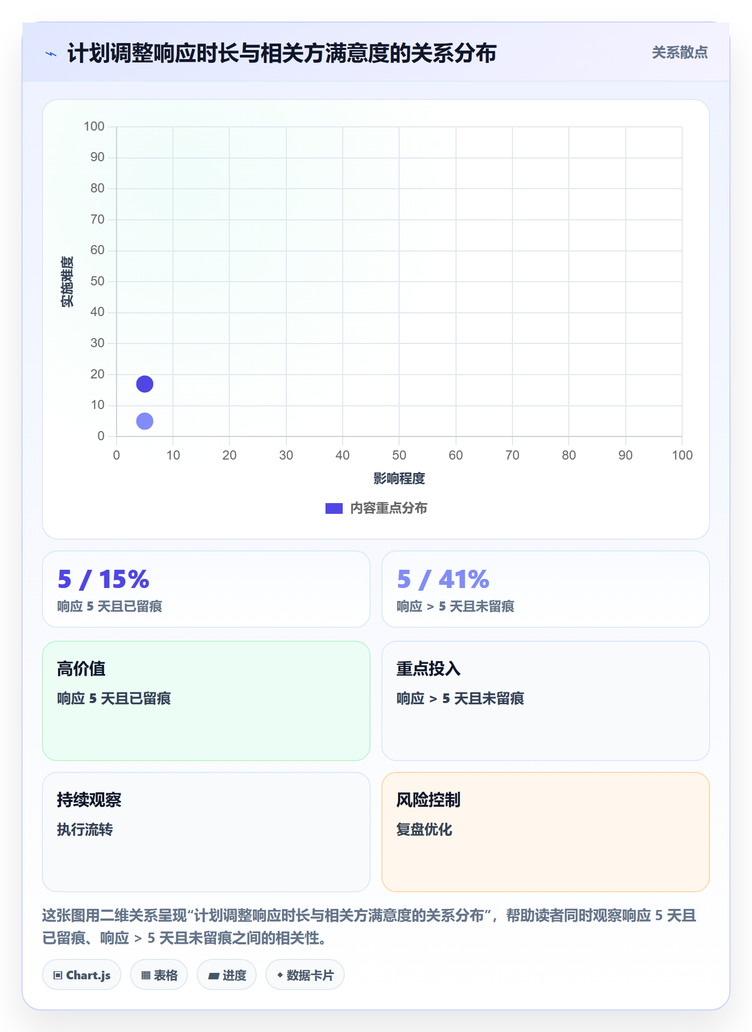
Task: Select the light purple scatter point
Action: coord(144,421)
